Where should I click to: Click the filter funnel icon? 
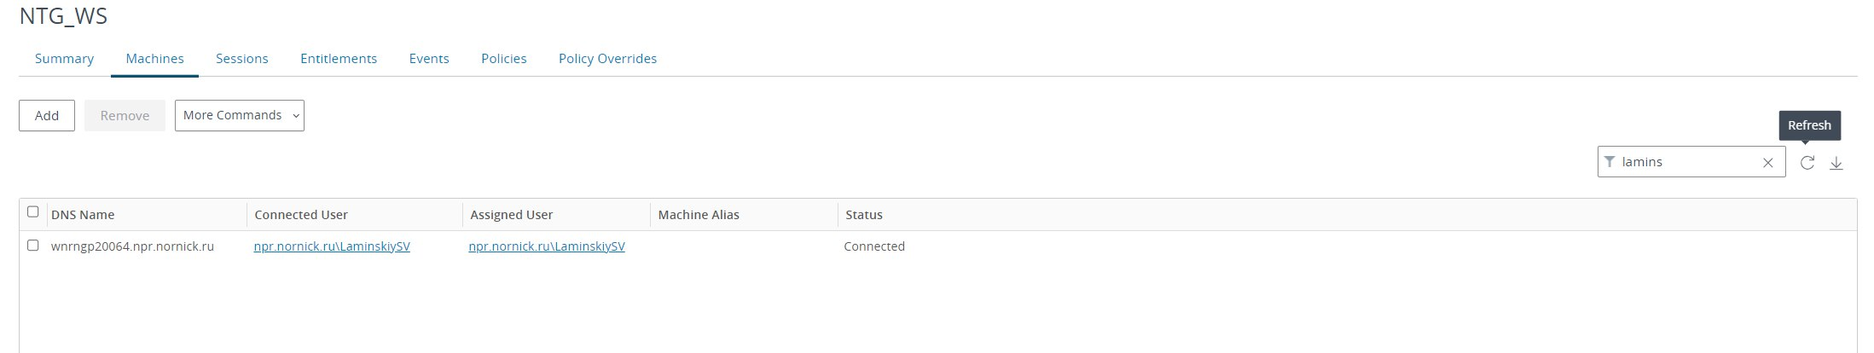pyautogui.click(x=1610, y=162)
